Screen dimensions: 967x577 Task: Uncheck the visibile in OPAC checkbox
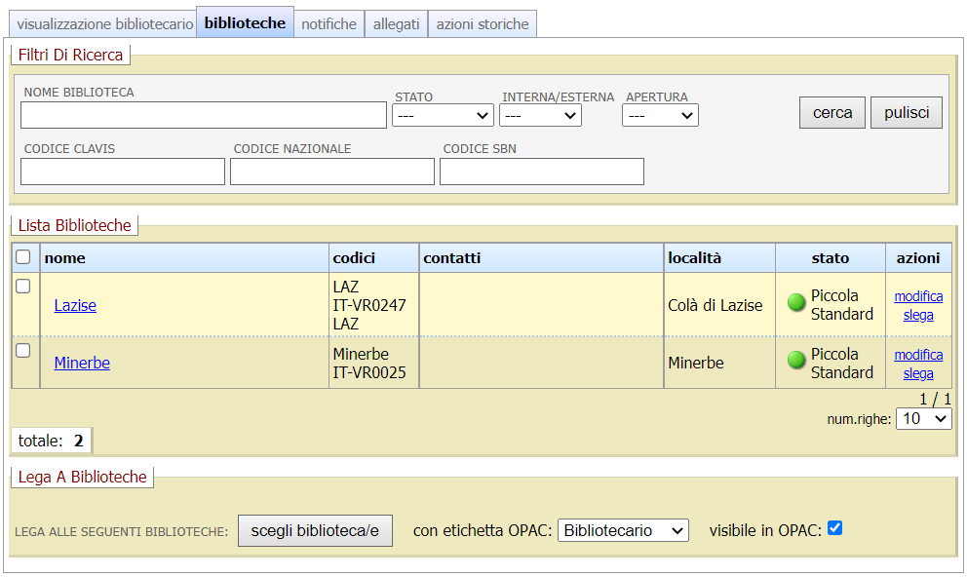834,528
